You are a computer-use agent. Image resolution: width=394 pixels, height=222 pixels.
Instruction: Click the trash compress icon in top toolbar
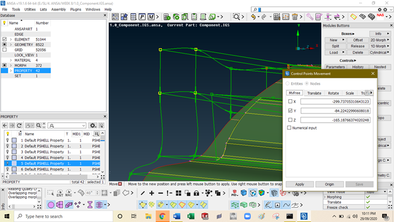click(295, 17)
